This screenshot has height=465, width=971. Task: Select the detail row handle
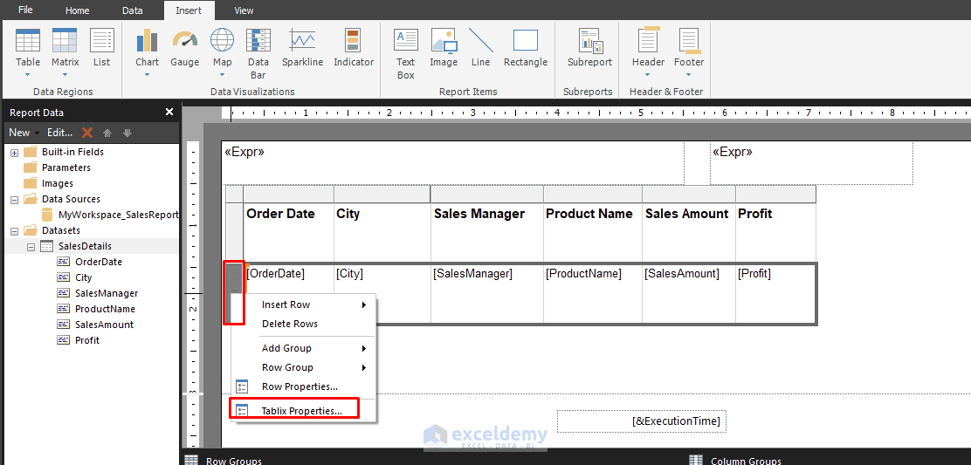(x=234, y=278)
